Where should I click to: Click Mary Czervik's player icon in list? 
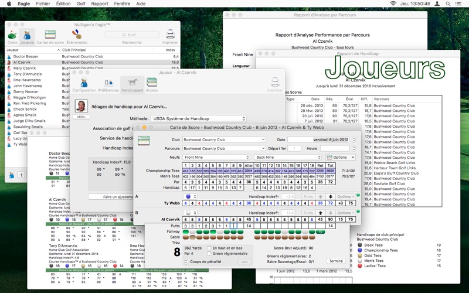(x=9, y=68)
